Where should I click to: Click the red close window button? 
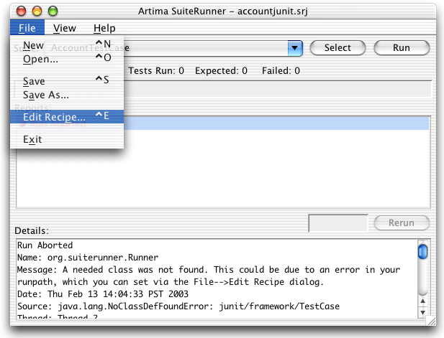[x=22, y=11]
